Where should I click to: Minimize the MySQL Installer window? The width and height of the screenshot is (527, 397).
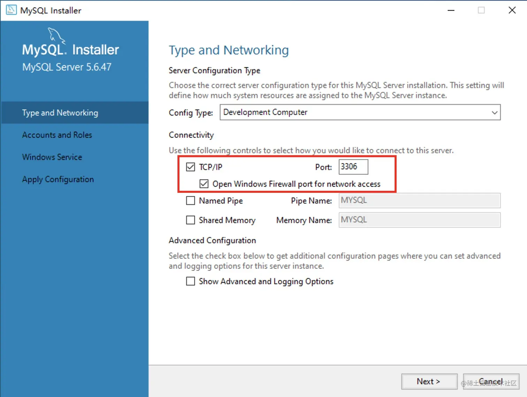pyautogui.click(x=451, y=10)
